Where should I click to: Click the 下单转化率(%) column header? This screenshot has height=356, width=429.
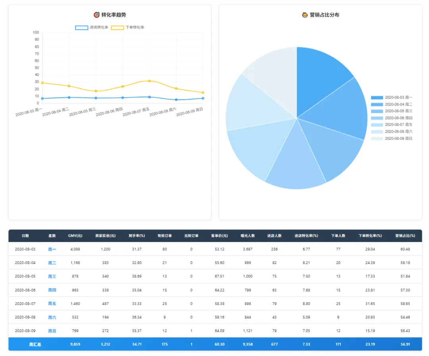tap(370, 236)
